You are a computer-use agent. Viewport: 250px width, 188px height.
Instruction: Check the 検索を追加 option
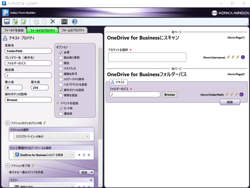tap(60, 95)
